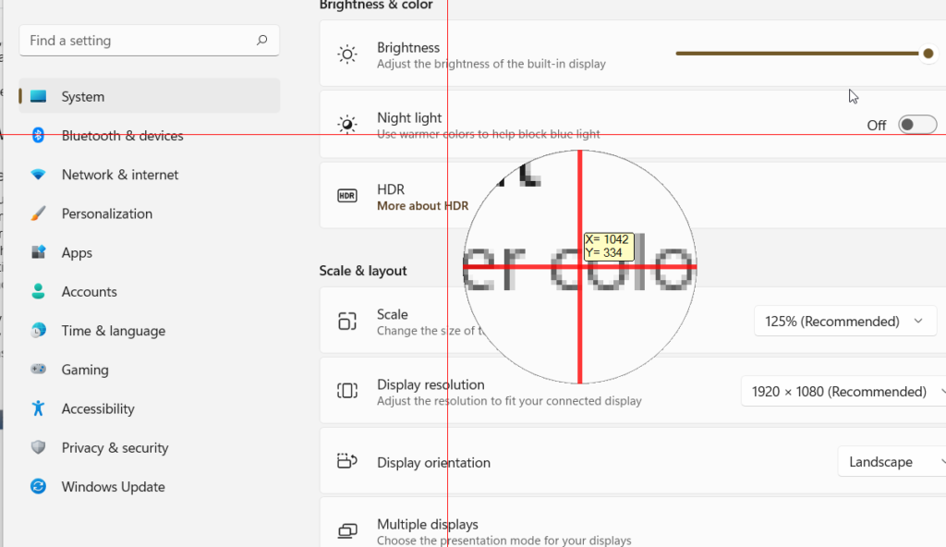The height and width of the screenshot is (547, 946).
Task: Toggle the Night light switch
Action: [917, 125]
